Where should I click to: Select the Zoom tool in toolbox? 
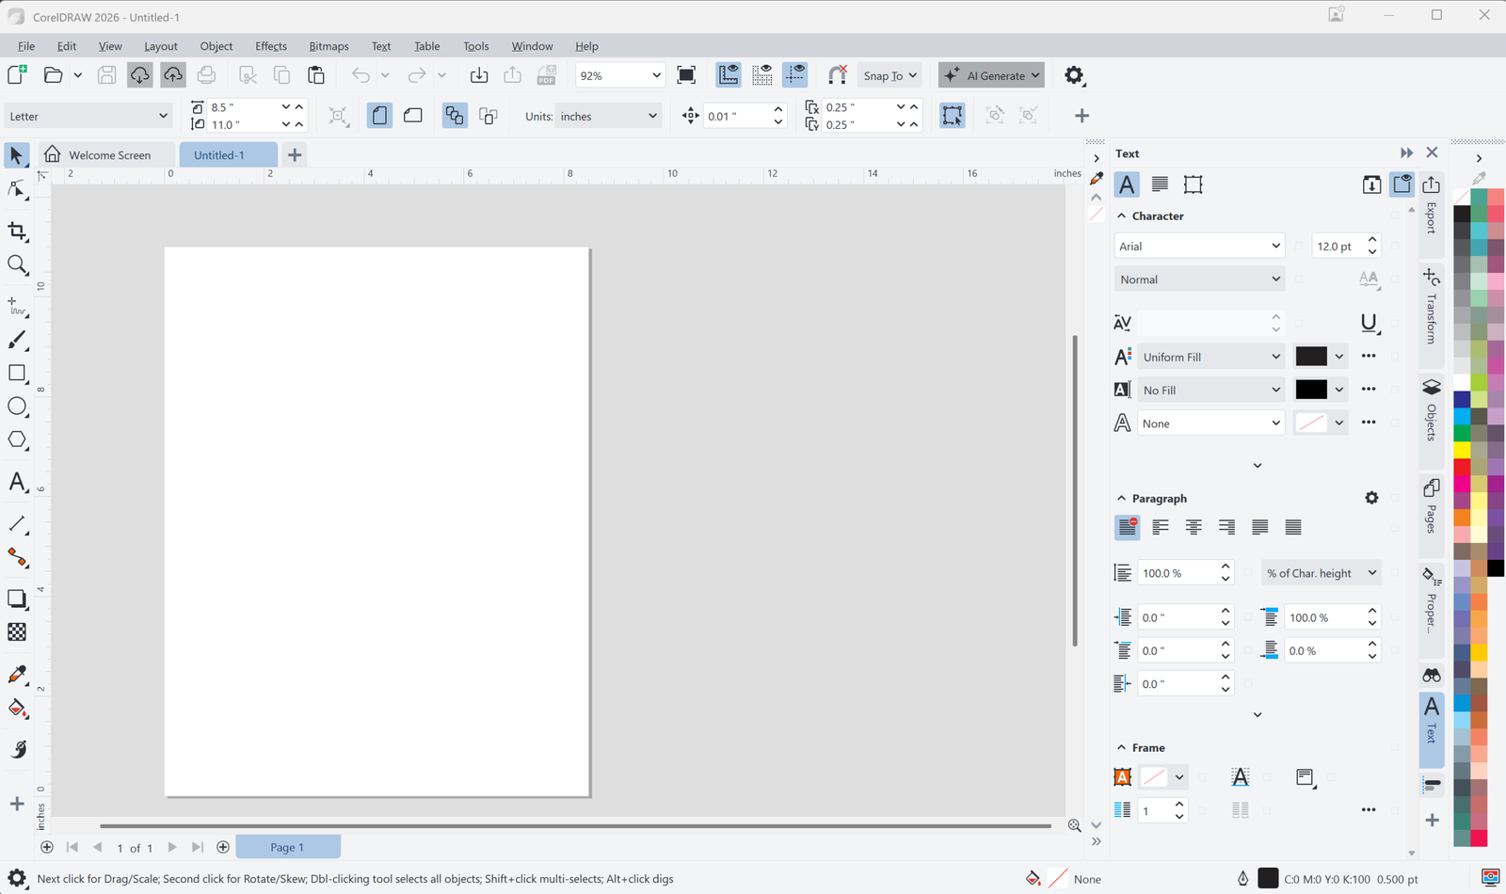[17, 265]
